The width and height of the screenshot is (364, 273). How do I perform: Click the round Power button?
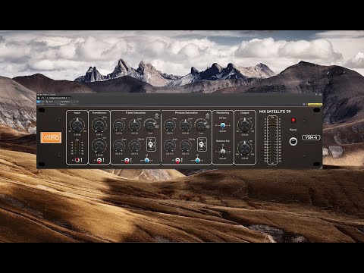(x=293, y=141)
